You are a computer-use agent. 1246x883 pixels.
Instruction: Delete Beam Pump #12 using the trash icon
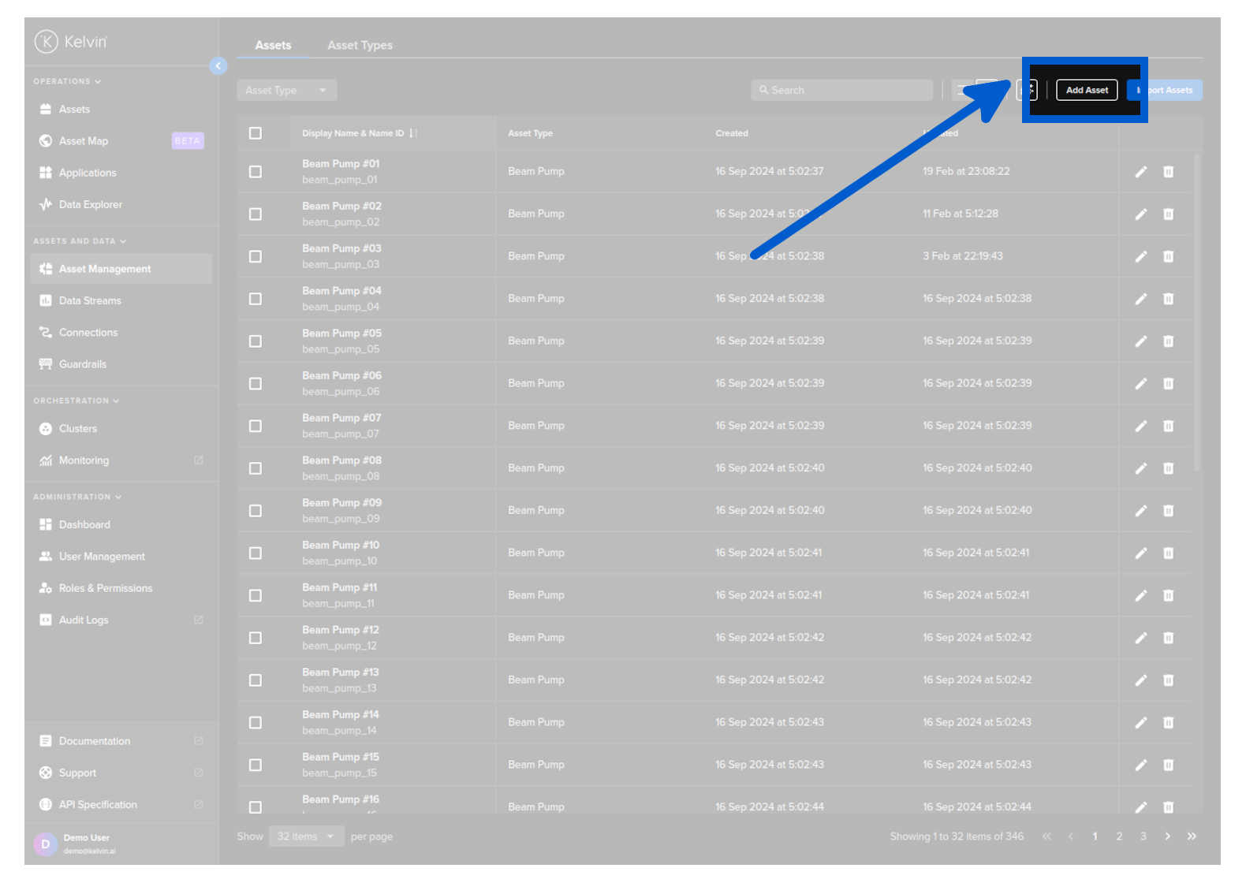click(x=1168, y=638)
